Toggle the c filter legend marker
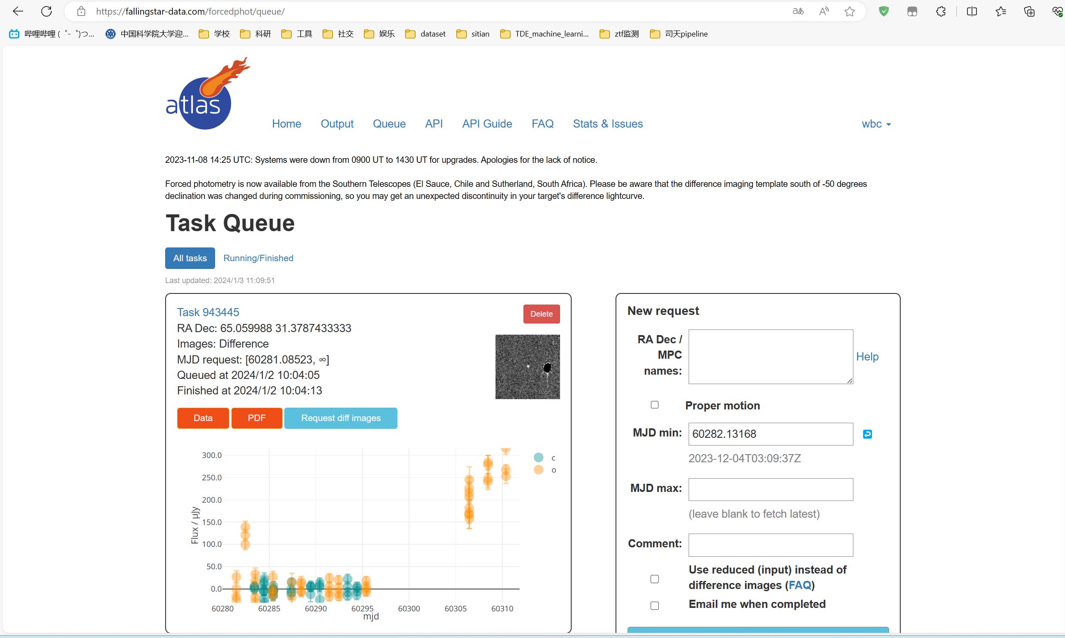 (539, 458)
